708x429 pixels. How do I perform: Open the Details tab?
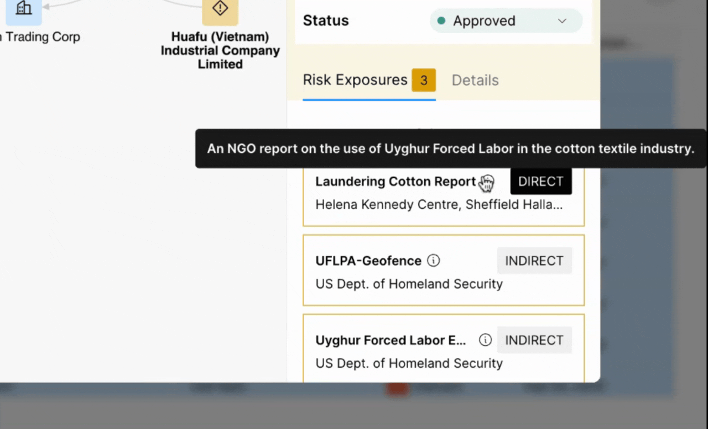[475, 80]
